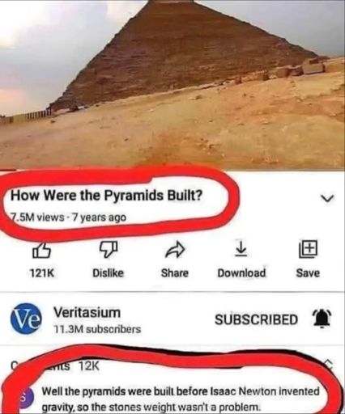Tap the Save to playlist icon

tap(308, 249)
